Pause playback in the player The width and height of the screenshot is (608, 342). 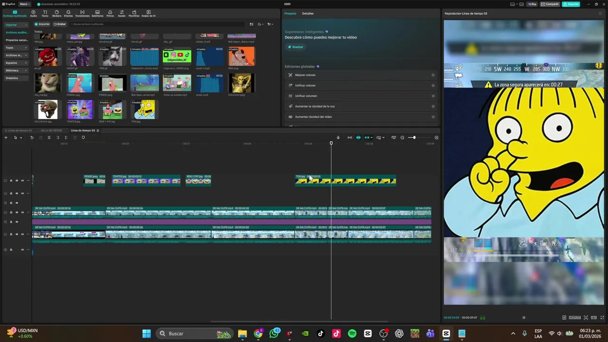point(524,318)
